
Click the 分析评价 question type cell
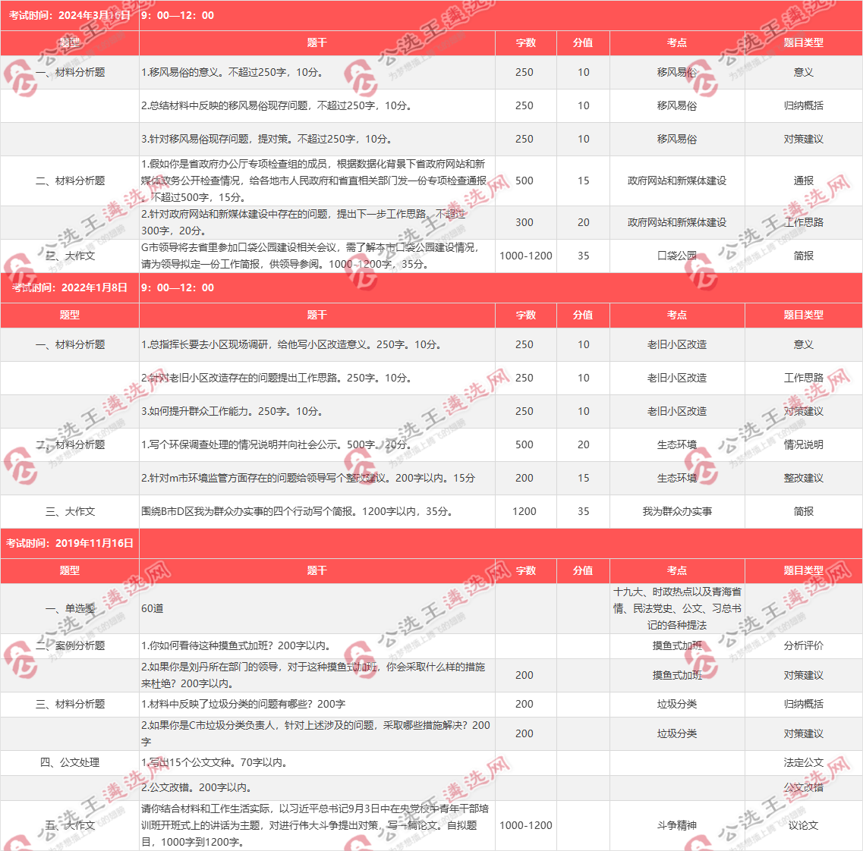[x=803, y=646]
